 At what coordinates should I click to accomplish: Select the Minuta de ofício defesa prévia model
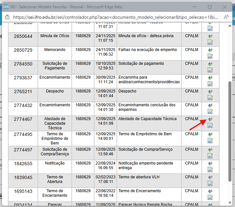tap(210, 36)
